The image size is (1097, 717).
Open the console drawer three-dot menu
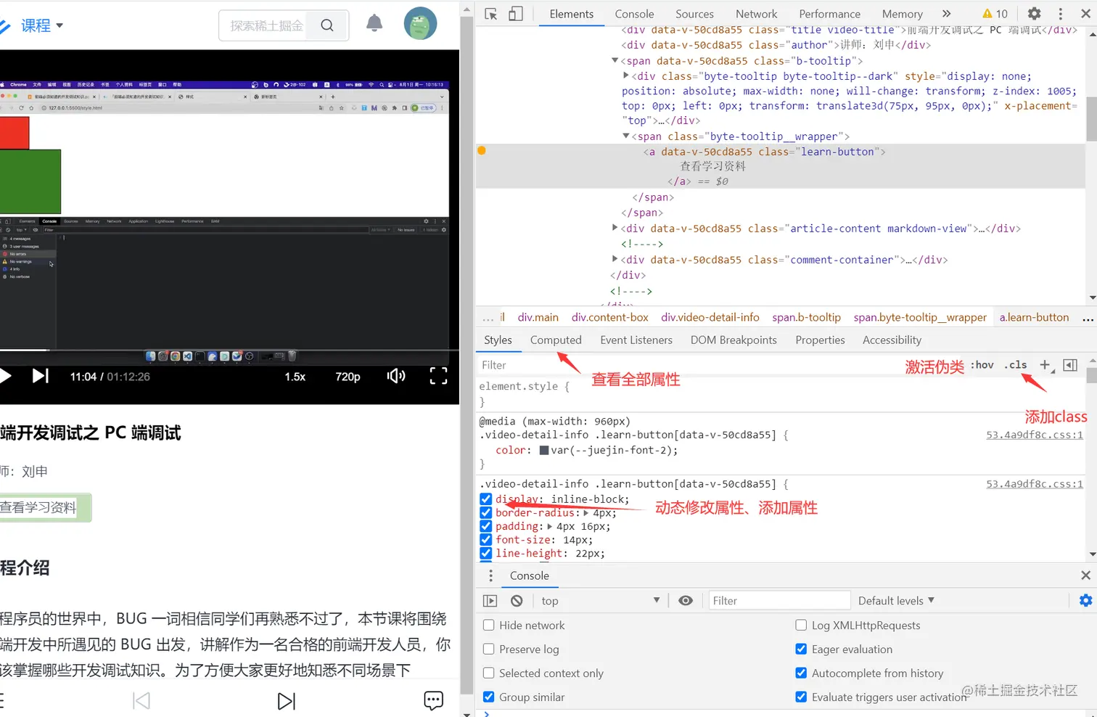pyautogui.click(x=491, y=575)
